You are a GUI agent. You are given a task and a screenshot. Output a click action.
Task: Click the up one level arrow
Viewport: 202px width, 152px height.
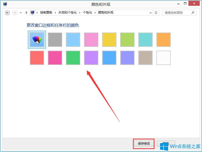click(x=26, y=13)
